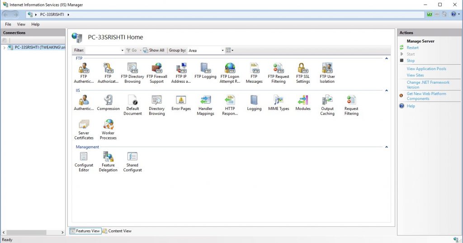463x243 pixels.
Task: Switch to Features View tab
Action: (x=85, y=231)
